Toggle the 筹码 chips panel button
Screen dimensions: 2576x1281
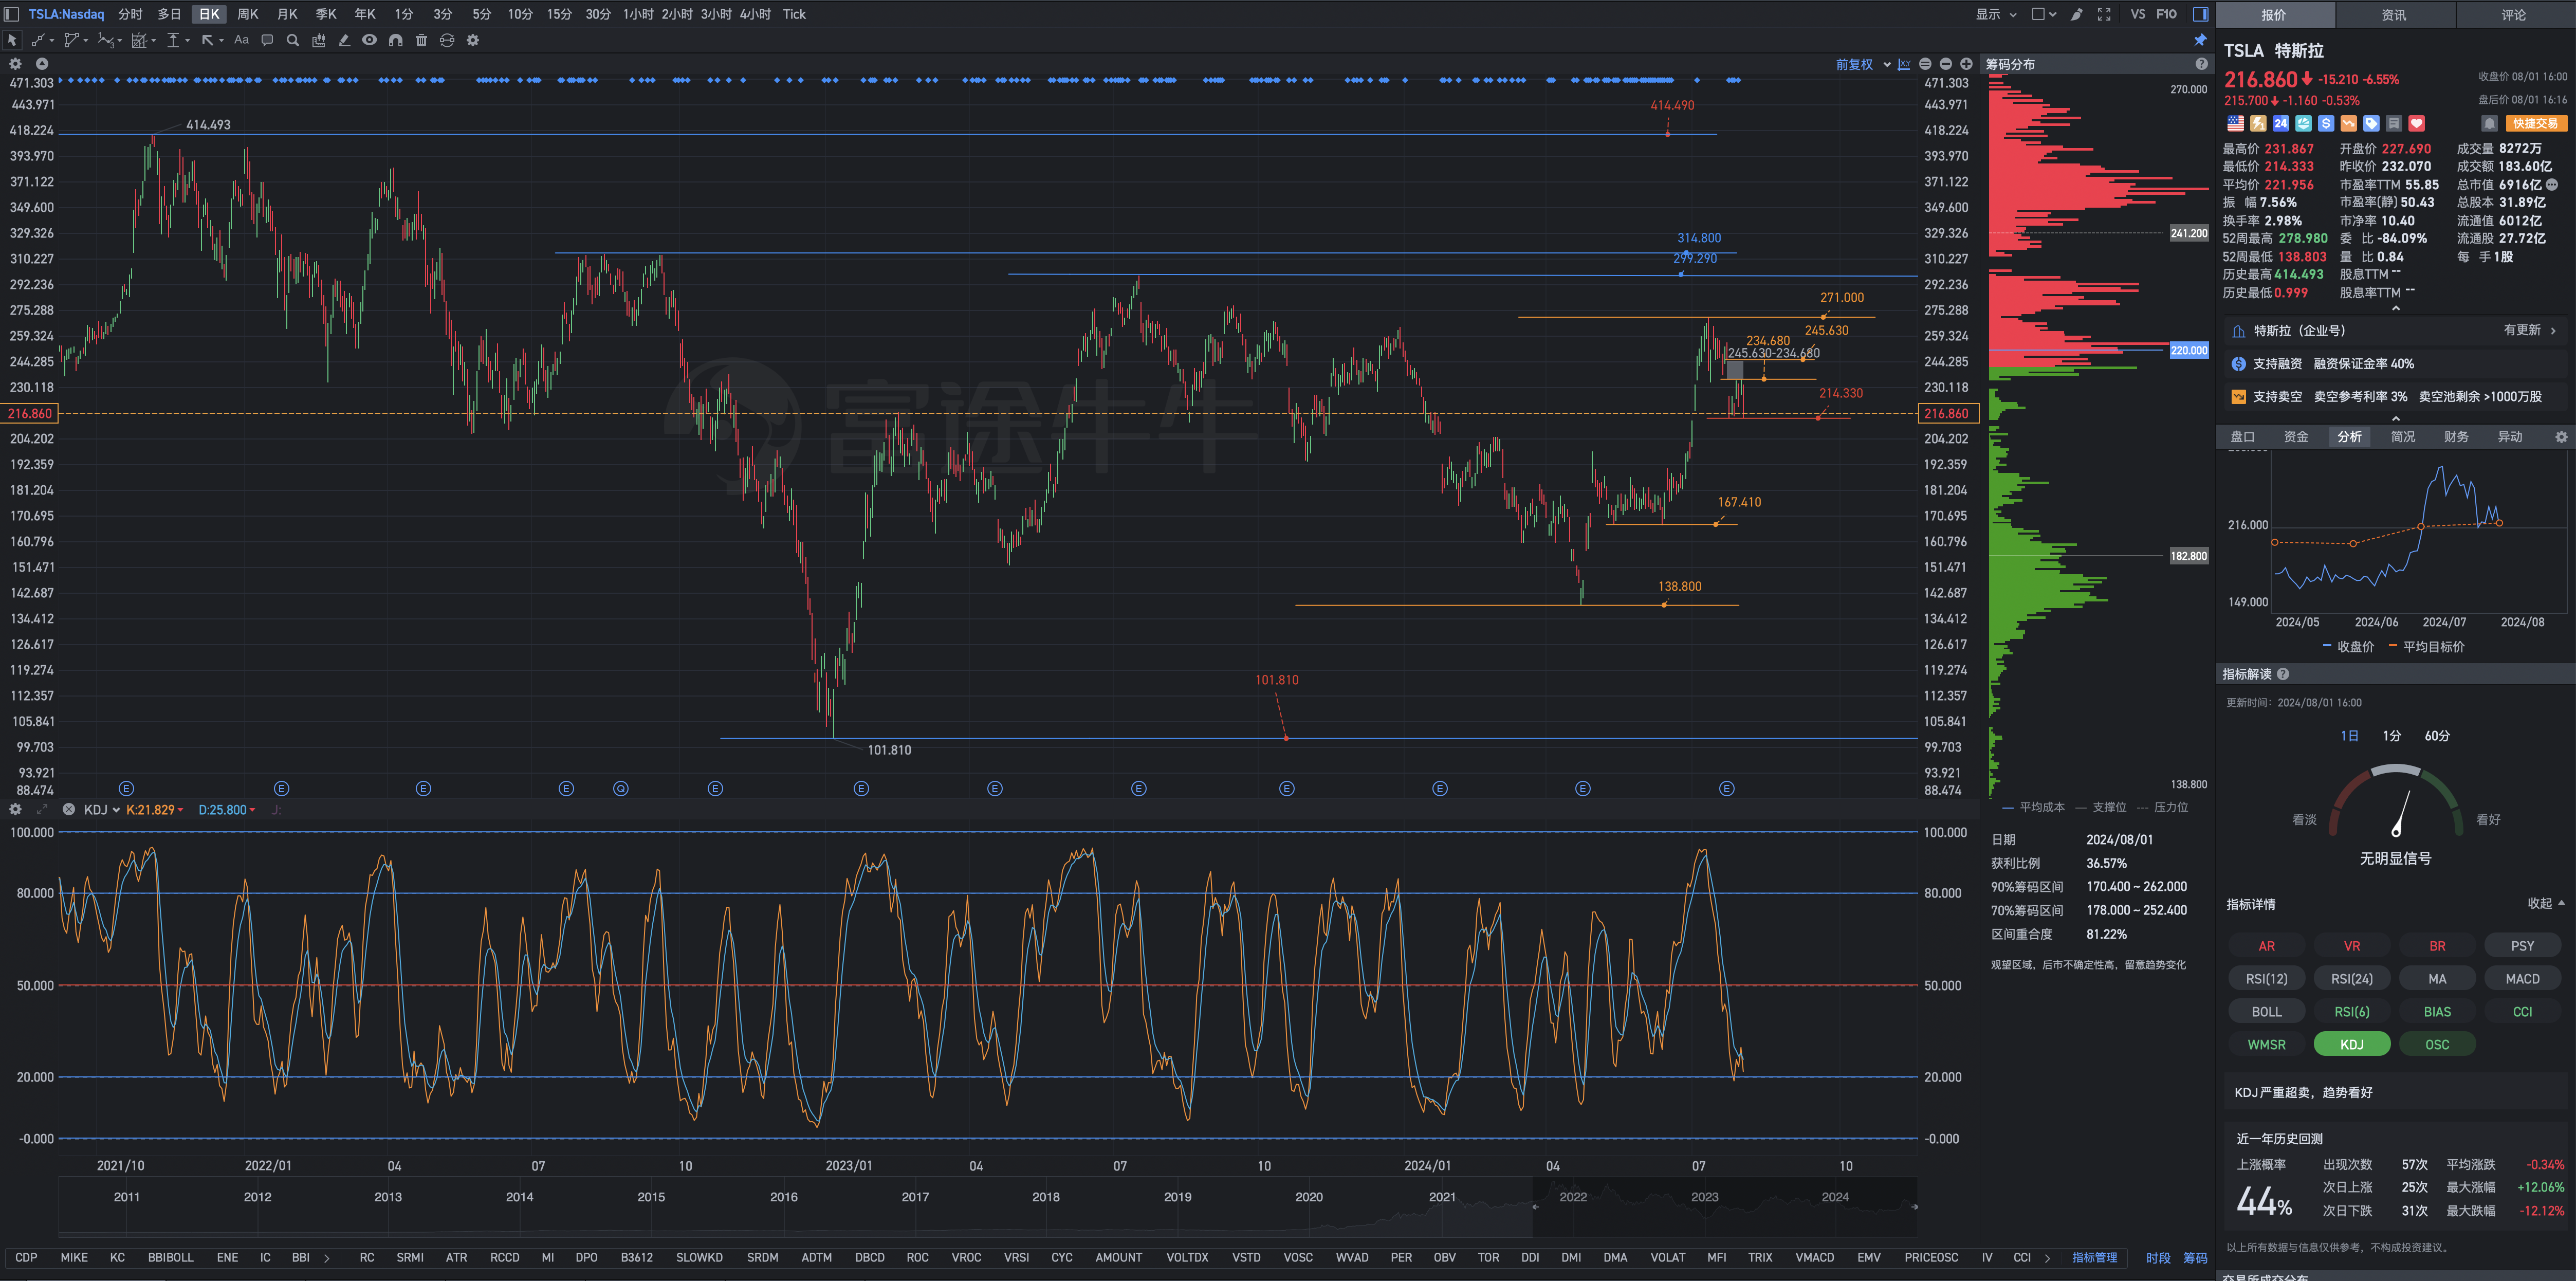point(2195,1258)
